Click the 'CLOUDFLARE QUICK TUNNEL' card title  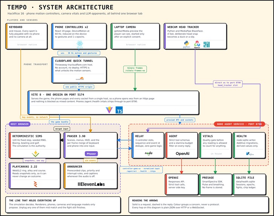(x=74, y=61)
